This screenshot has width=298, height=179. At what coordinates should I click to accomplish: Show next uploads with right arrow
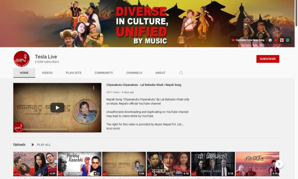pyautogui.click(x=279, y=164)
